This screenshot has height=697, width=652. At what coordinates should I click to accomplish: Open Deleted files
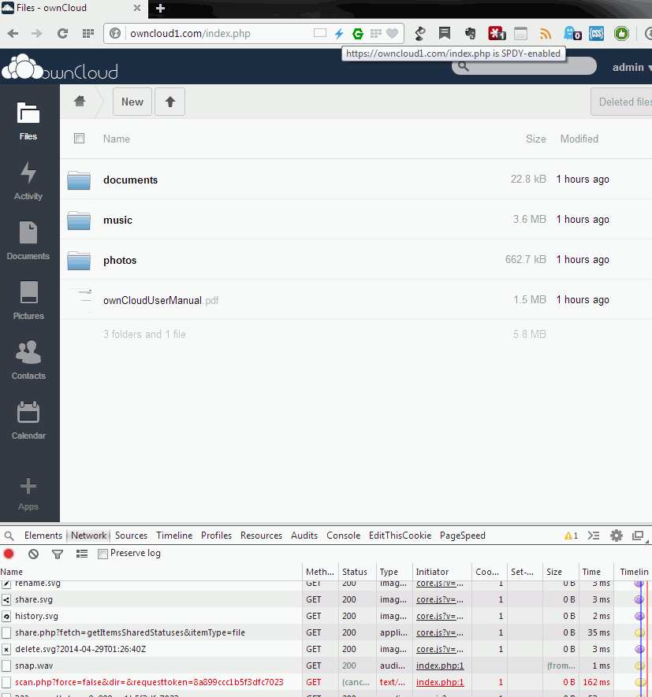click(x=622, y=102)
